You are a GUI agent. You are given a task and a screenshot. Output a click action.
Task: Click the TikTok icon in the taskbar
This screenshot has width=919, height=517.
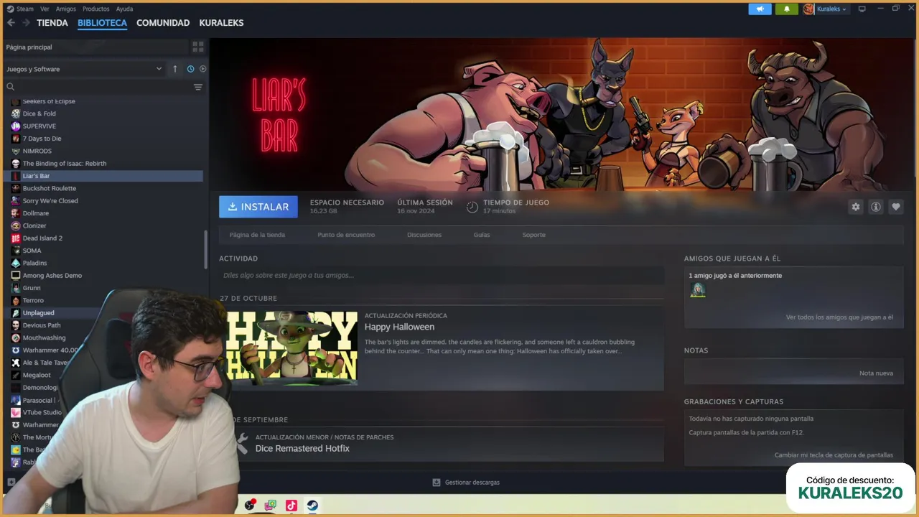click(x=291, y=506)
